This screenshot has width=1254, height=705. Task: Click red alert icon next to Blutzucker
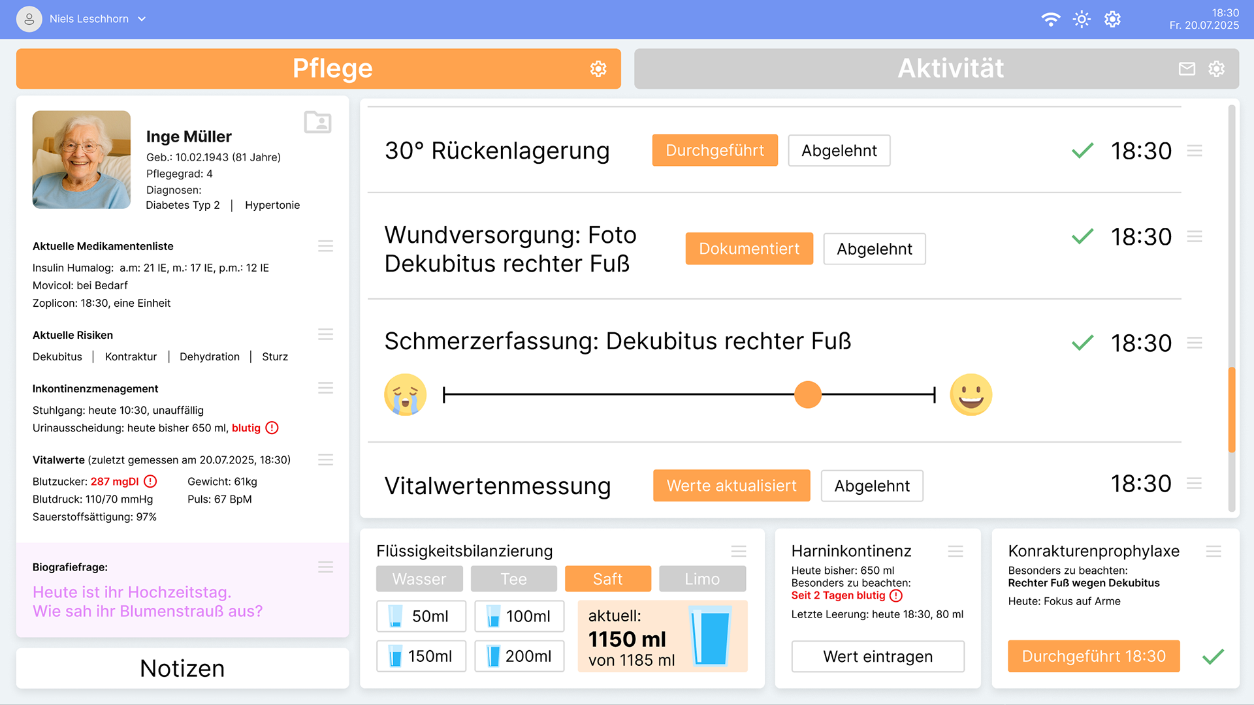click(x=150, y=482)
